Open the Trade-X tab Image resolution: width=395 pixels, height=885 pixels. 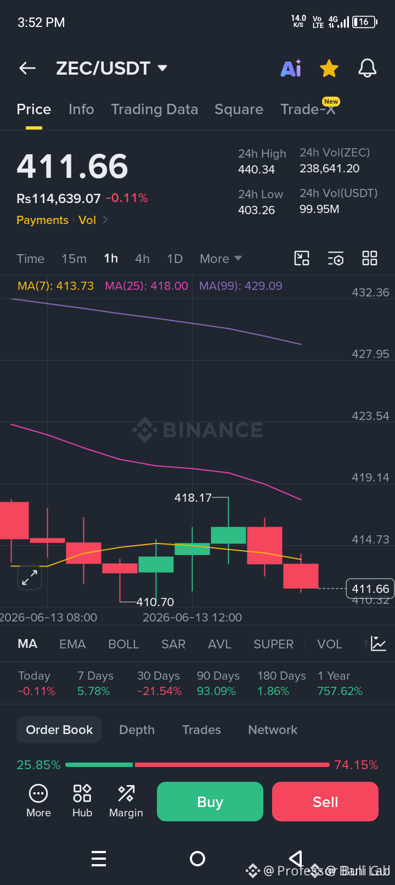click(308, 109)
